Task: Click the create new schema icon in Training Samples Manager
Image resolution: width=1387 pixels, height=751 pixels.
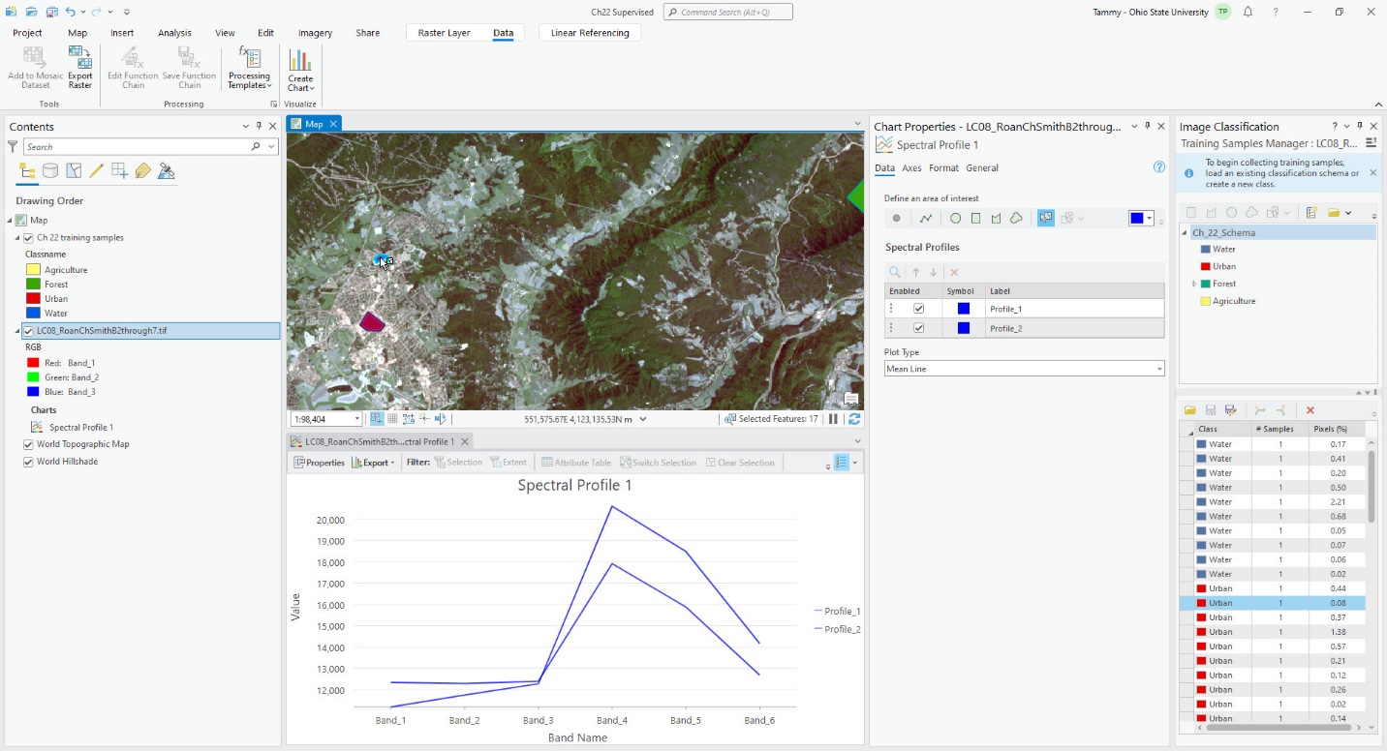Action: click(x=1311, y=213)
